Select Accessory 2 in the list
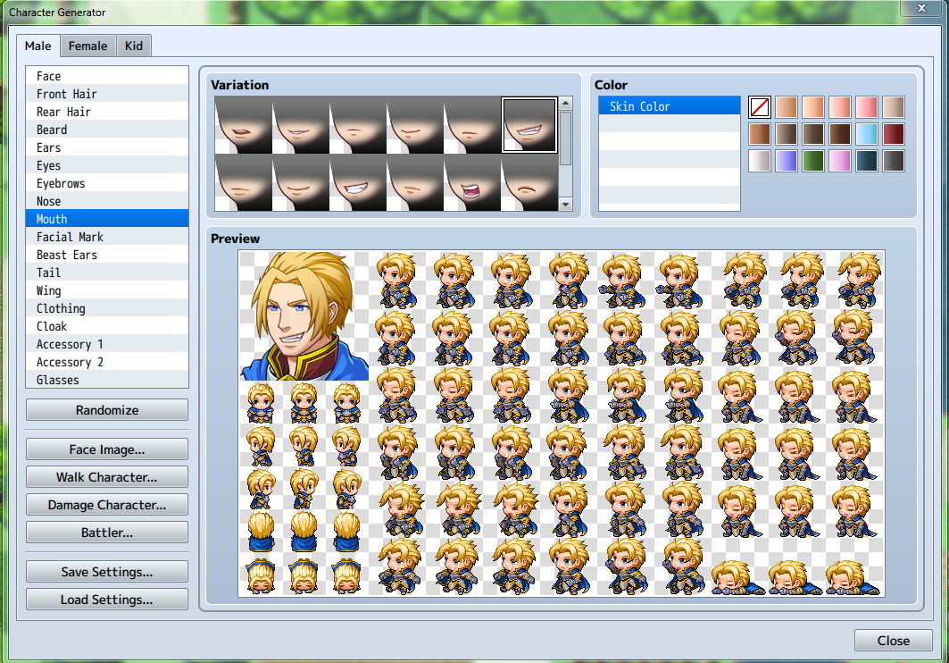Screen dimensions: 949x663 pos(107,362)
